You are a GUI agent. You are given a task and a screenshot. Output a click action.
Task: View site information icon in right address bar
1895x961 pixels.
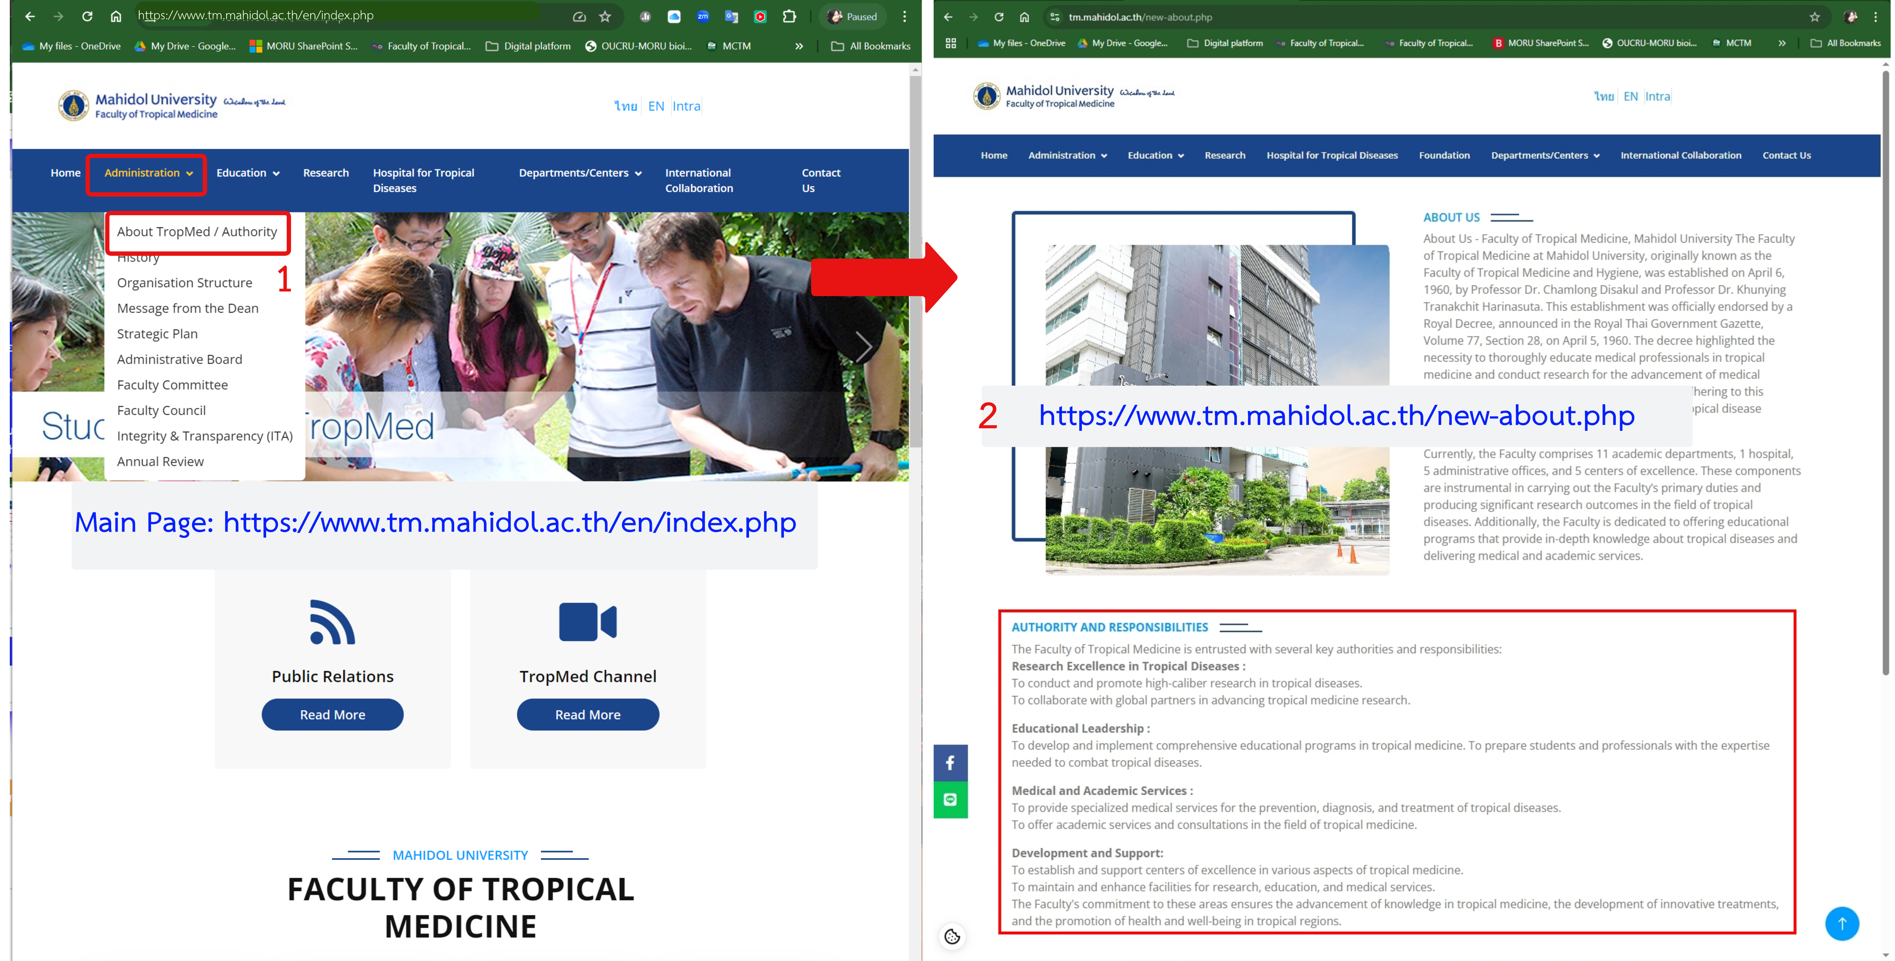[1055, 17]
